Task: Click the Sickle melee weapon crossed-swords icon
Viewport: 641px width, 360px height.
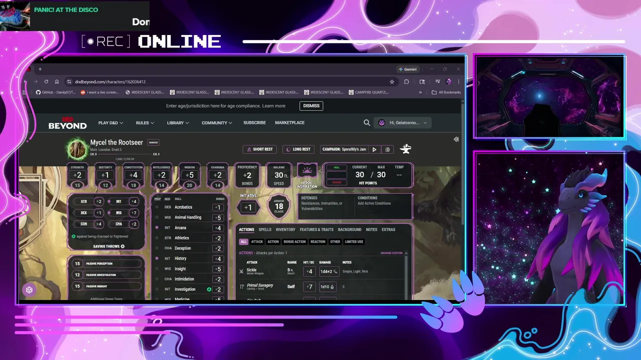Action: tap(241, 271)
